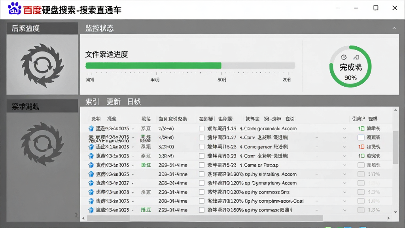The height and width of the screenshot is (228, 405).
Task: Click the 80月 tick label under progress bar
Action: [222, 80]
